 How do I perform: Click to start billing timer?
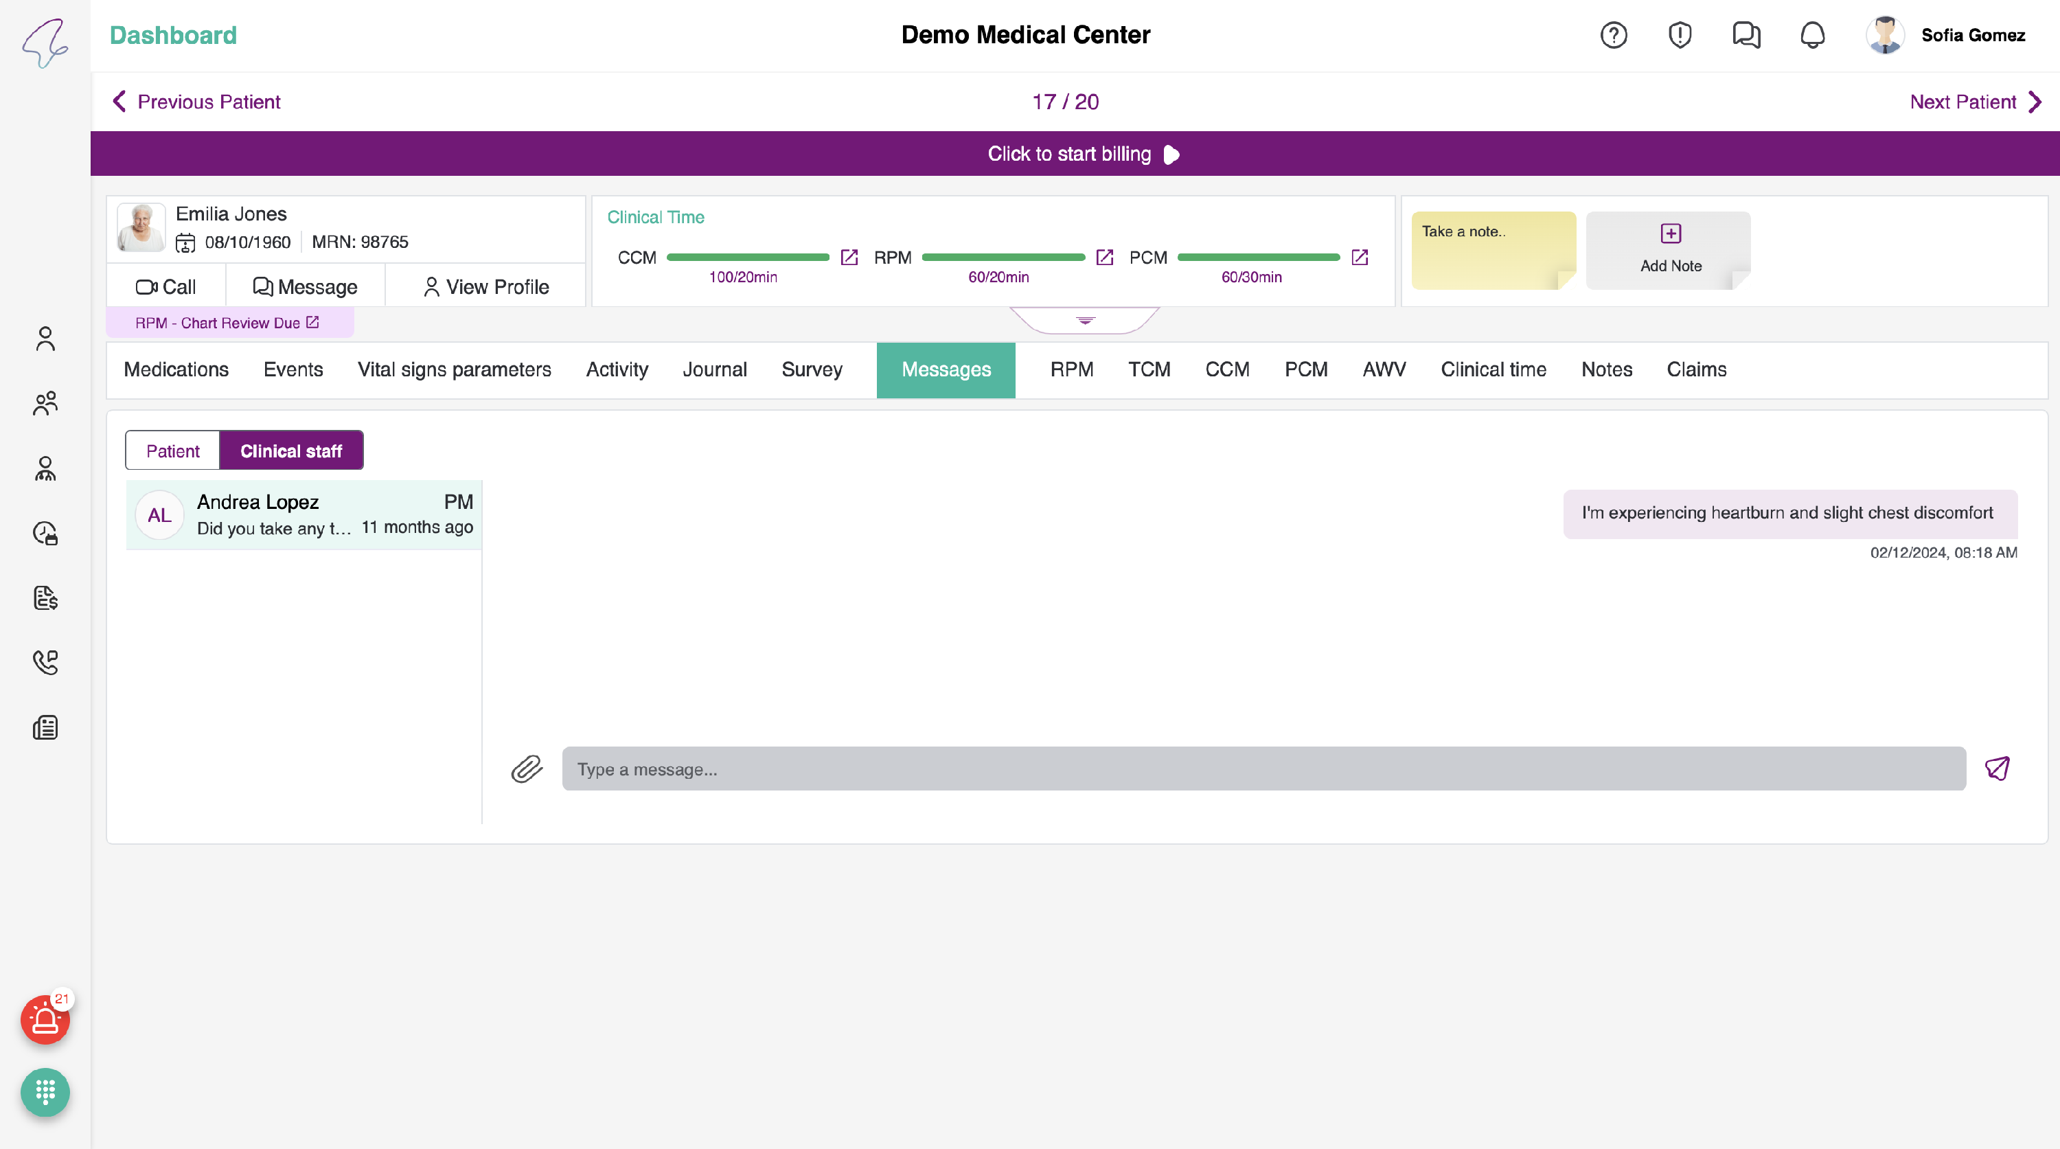(x=1083, y=154)
